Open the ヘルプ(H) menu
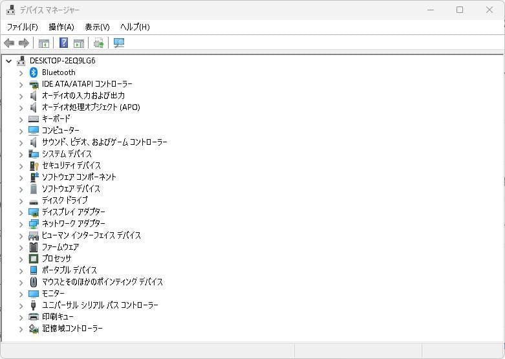 [x=134, y=27]
